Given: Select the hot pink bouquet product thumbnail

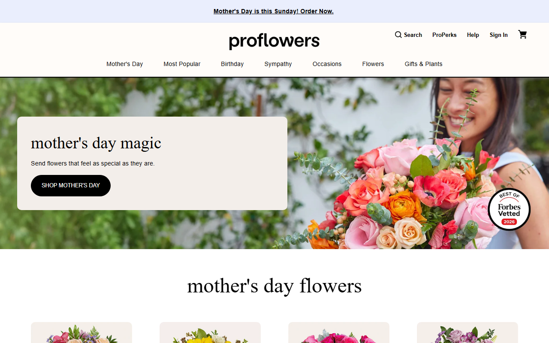Looking at the screenshot, I should [x=339, y=333].
